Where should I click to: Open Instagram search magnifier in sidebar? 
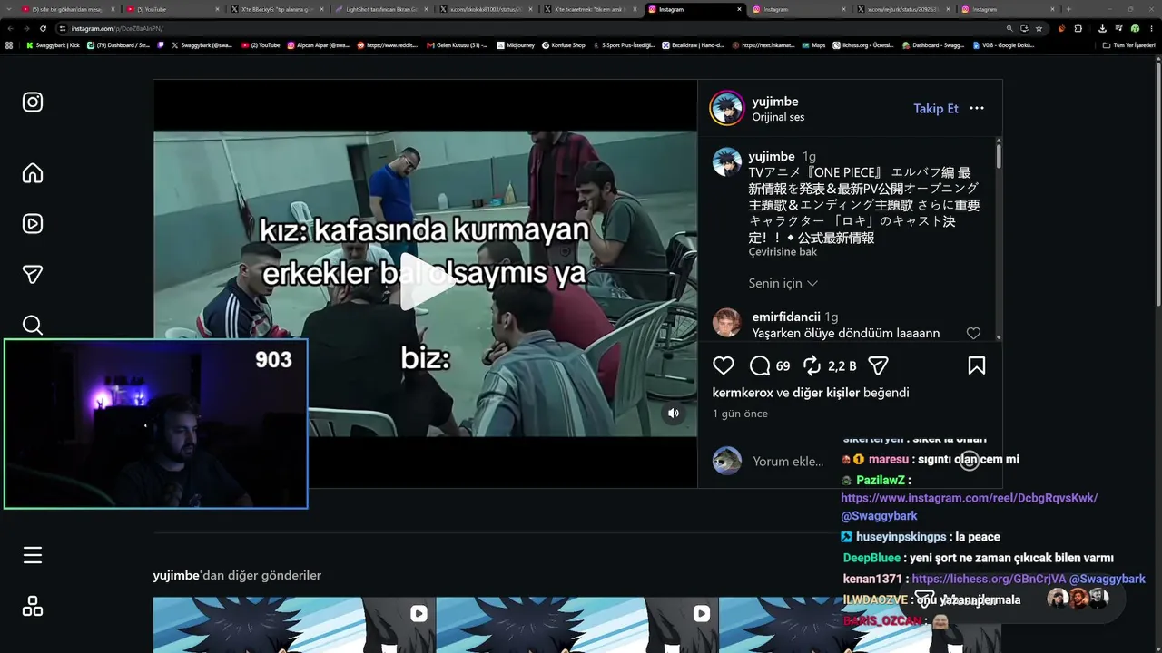point(33,325)
